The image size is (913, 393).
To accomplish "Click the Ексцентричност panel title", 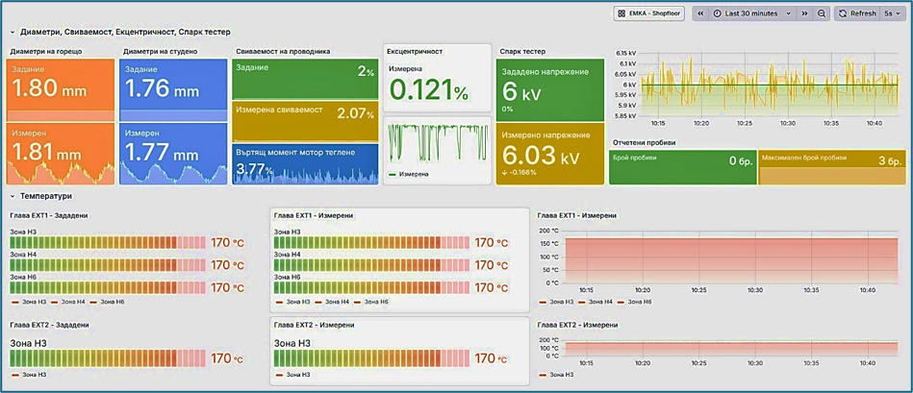I will [415, 51].
